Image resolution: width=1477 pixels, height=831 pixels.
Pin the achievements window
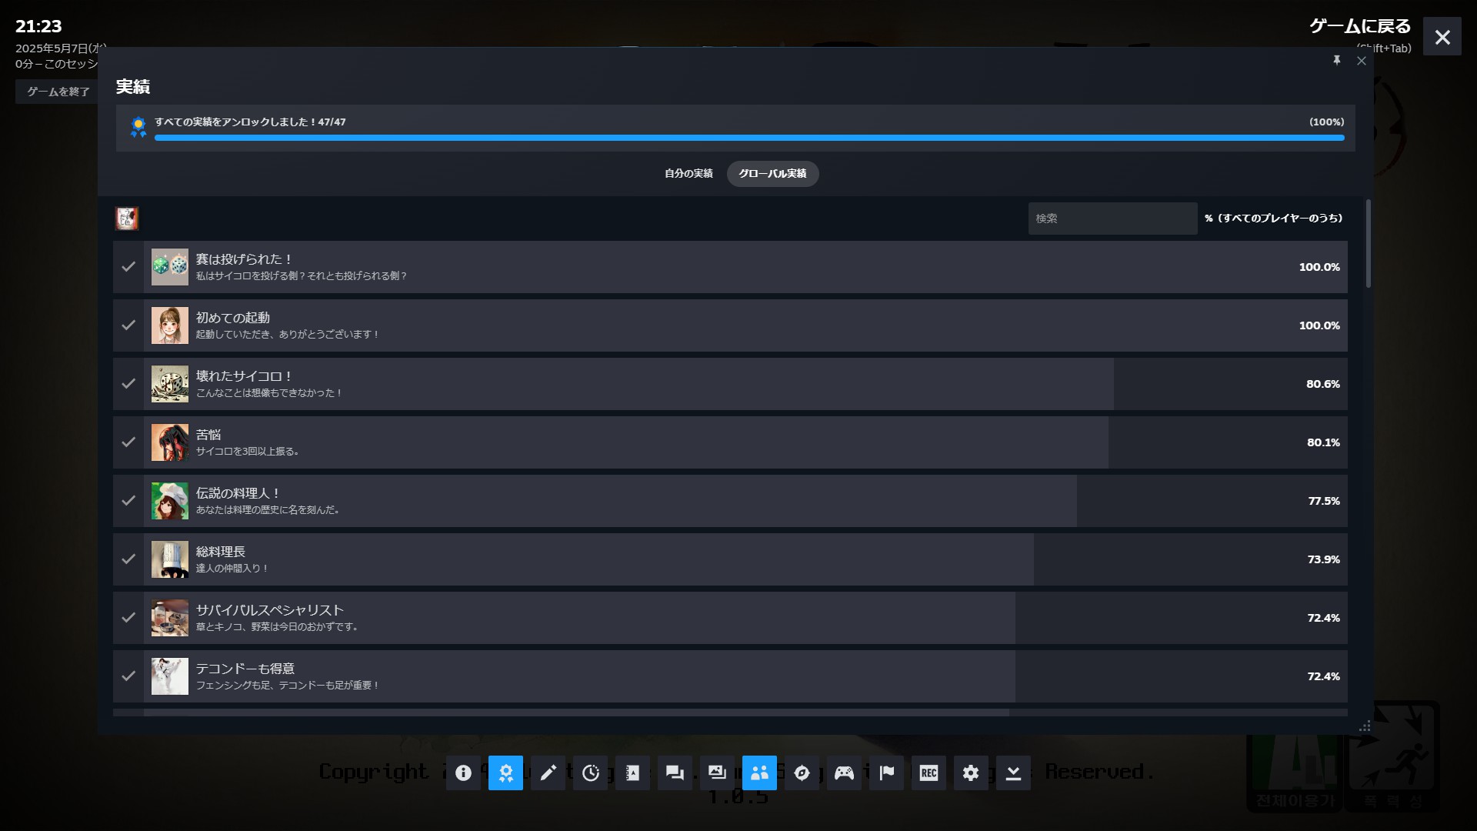pos(1337,61)
